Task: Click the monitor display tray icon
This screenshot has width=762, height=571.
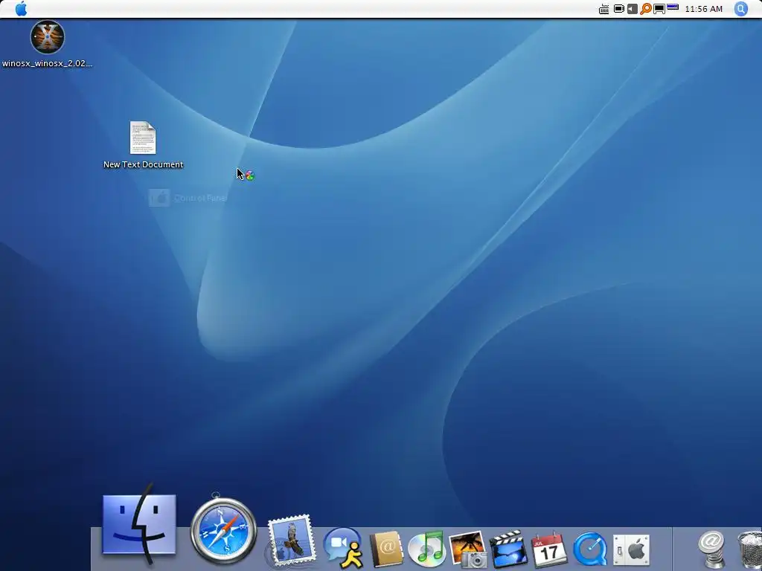Action: 659,9
